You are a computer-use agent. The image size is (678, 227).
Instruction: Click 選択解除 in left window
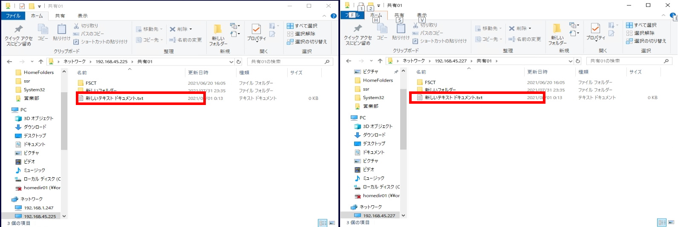(301, 34)
